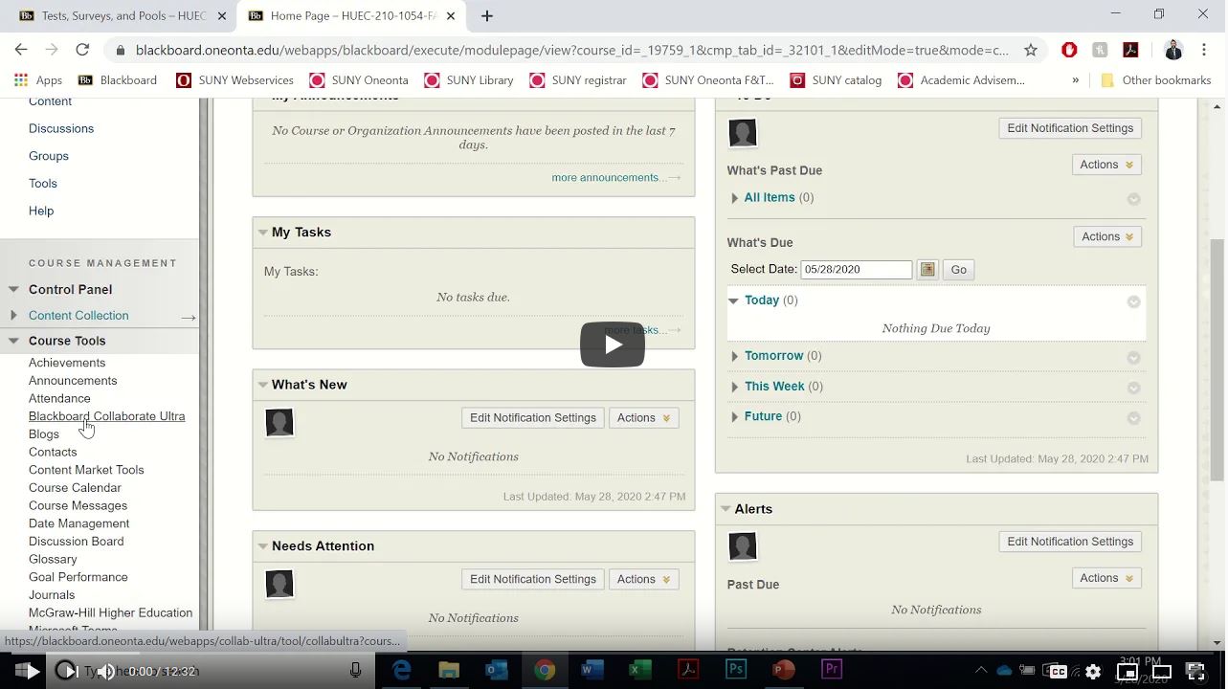Play the video with the center play button

(613, 344)
